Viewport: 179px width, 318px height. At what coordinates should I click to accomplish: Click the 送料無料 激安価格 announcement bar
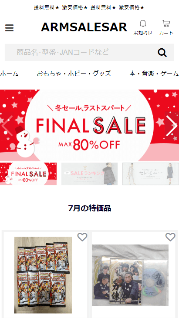pos(89,8)
